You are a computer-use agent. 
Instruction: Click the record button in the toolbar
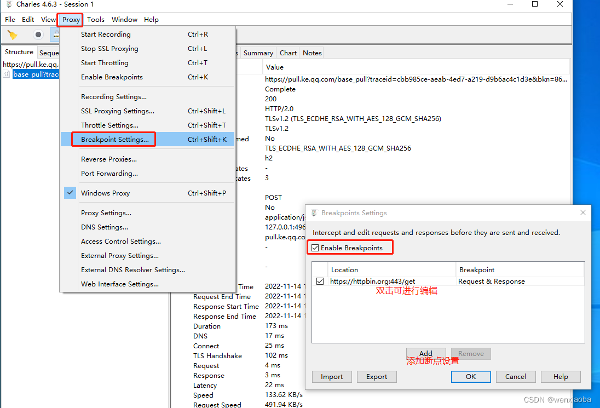click(38, 35)
